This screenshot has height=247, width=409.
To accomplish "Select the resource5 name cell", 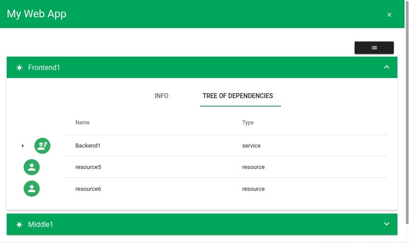I will point(88,167).
